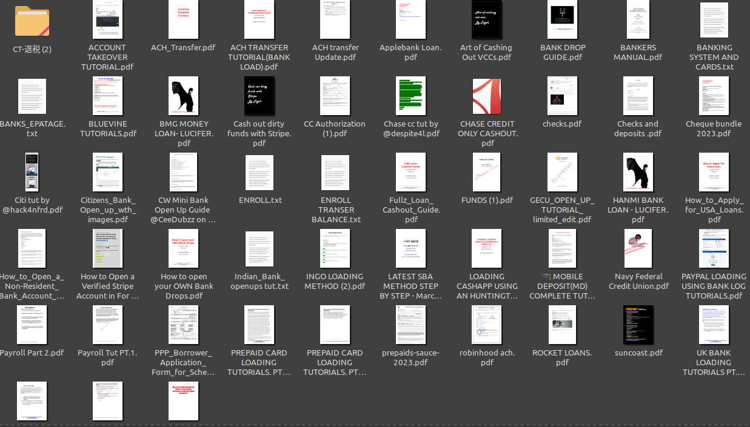Image resolution: width=750 pixels, height=427 pixels.
Task: Click the FUNDS (1).pdf file icon
Action: click(x=487, y=173)
